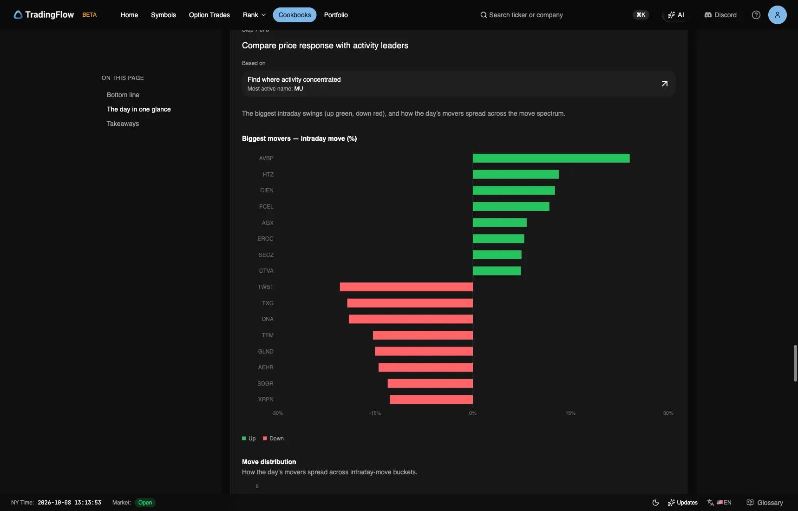Click the DNA ticker label
Image resolution: width=798 pixels, height=511 pixels.
coord(268,319)
